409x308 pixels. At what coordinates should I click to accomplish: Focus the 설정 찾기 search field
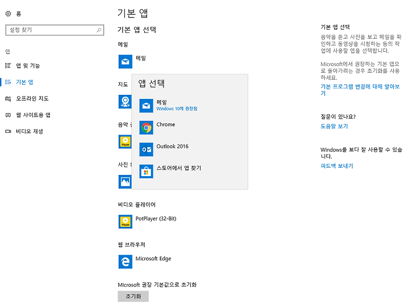pos(55,30)
